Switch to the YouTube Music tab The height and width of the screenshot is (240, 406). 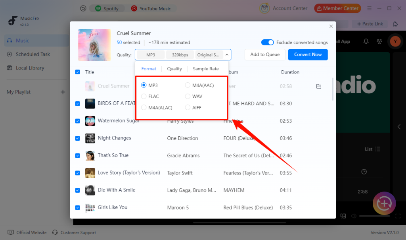pos(151,9)
